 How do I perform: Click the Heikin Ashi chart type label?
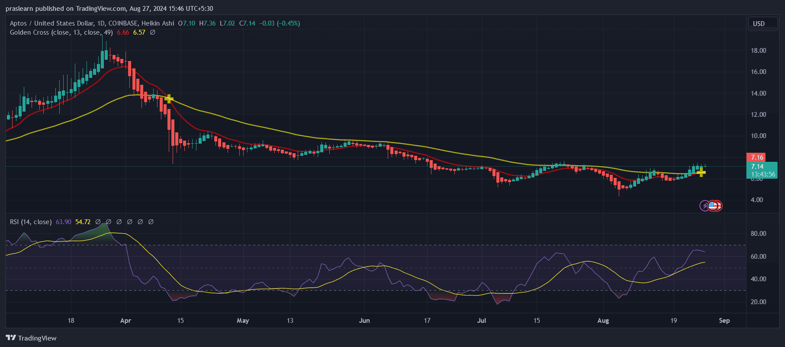[158, 23]
